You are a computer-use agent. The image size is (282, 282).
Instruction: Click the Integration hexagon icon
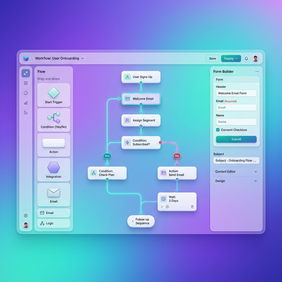pos(54,167)
